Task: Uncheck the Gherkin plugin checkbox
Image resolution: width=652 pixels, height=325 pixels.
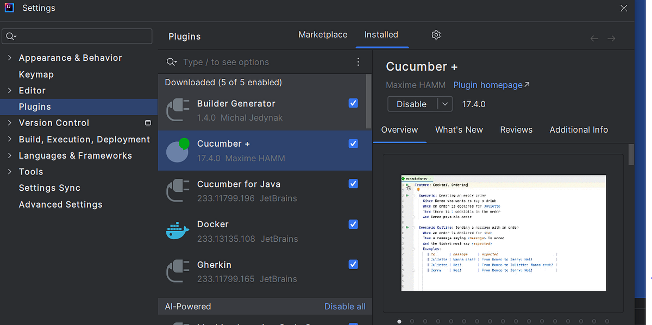Action: coord(353,264)
